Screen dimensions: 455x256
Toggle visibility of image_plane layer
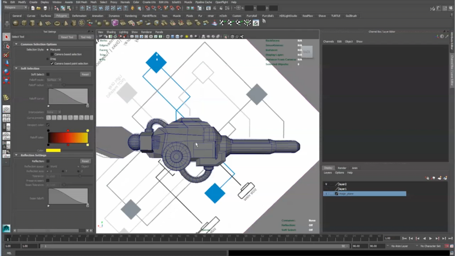326,194
